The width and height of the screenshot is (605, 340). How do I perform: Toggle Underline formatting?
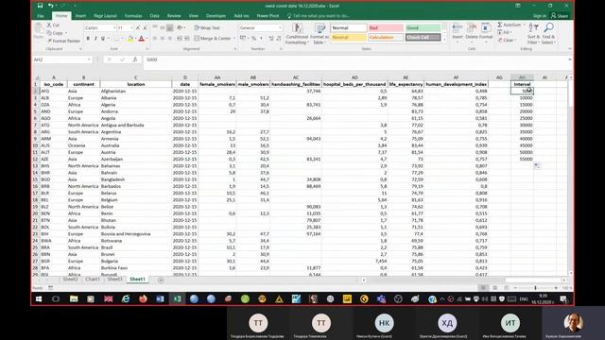click(103, 38)
